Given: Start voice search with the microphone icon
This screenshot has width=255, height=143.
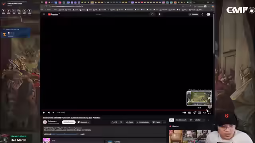Looking at the screenshot, I should [x=159, y=14].
